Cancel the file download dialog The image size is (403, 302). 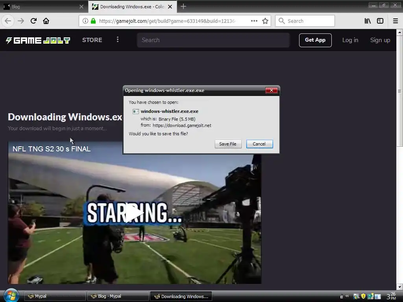coord(259,144)
